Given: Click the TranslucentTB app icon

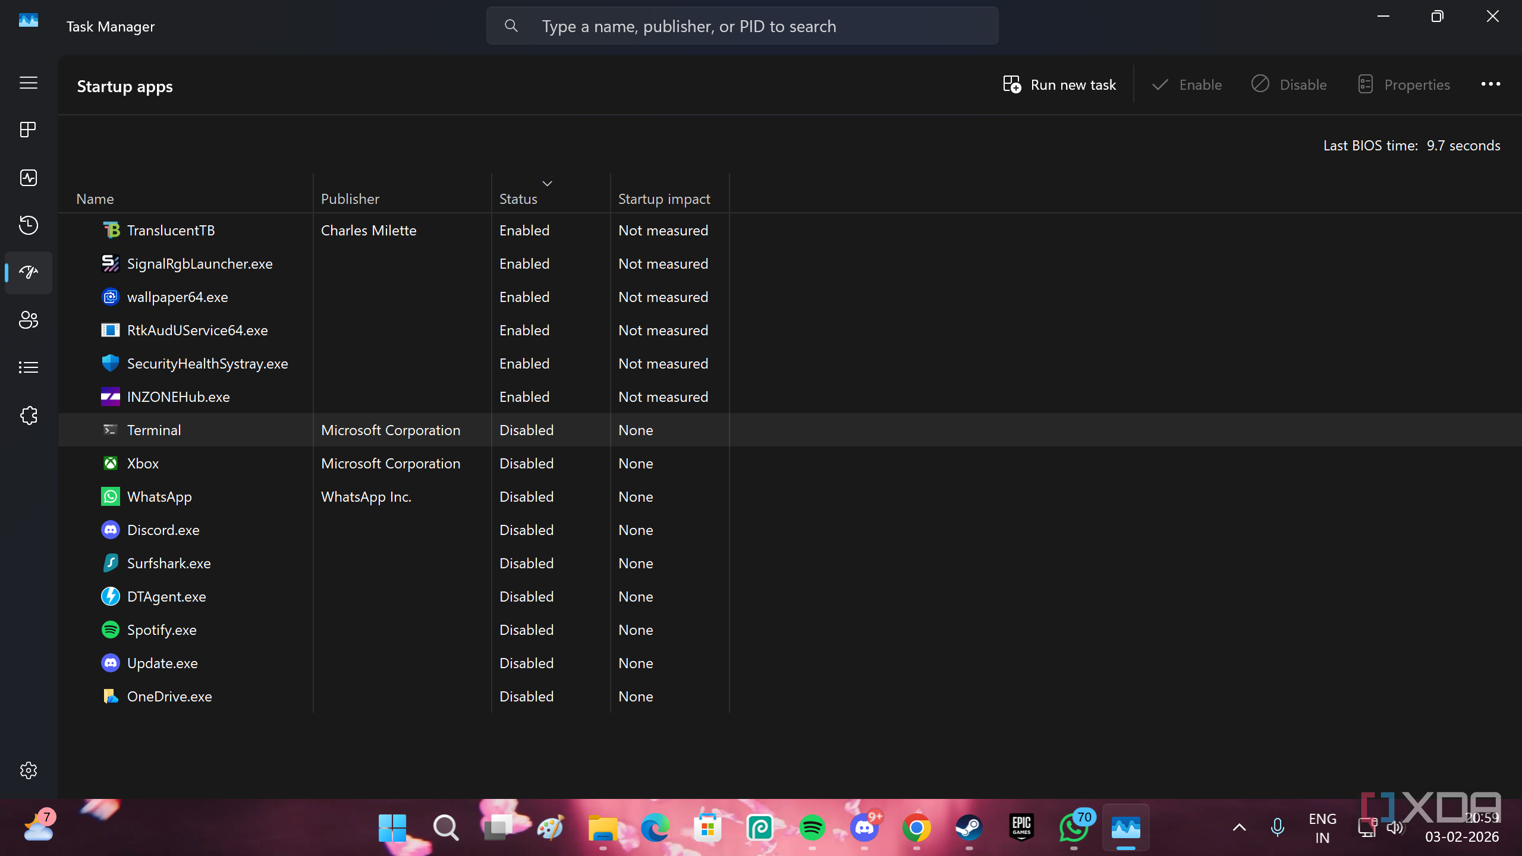Looking at the screenshot, I should [x=111, y=230].
